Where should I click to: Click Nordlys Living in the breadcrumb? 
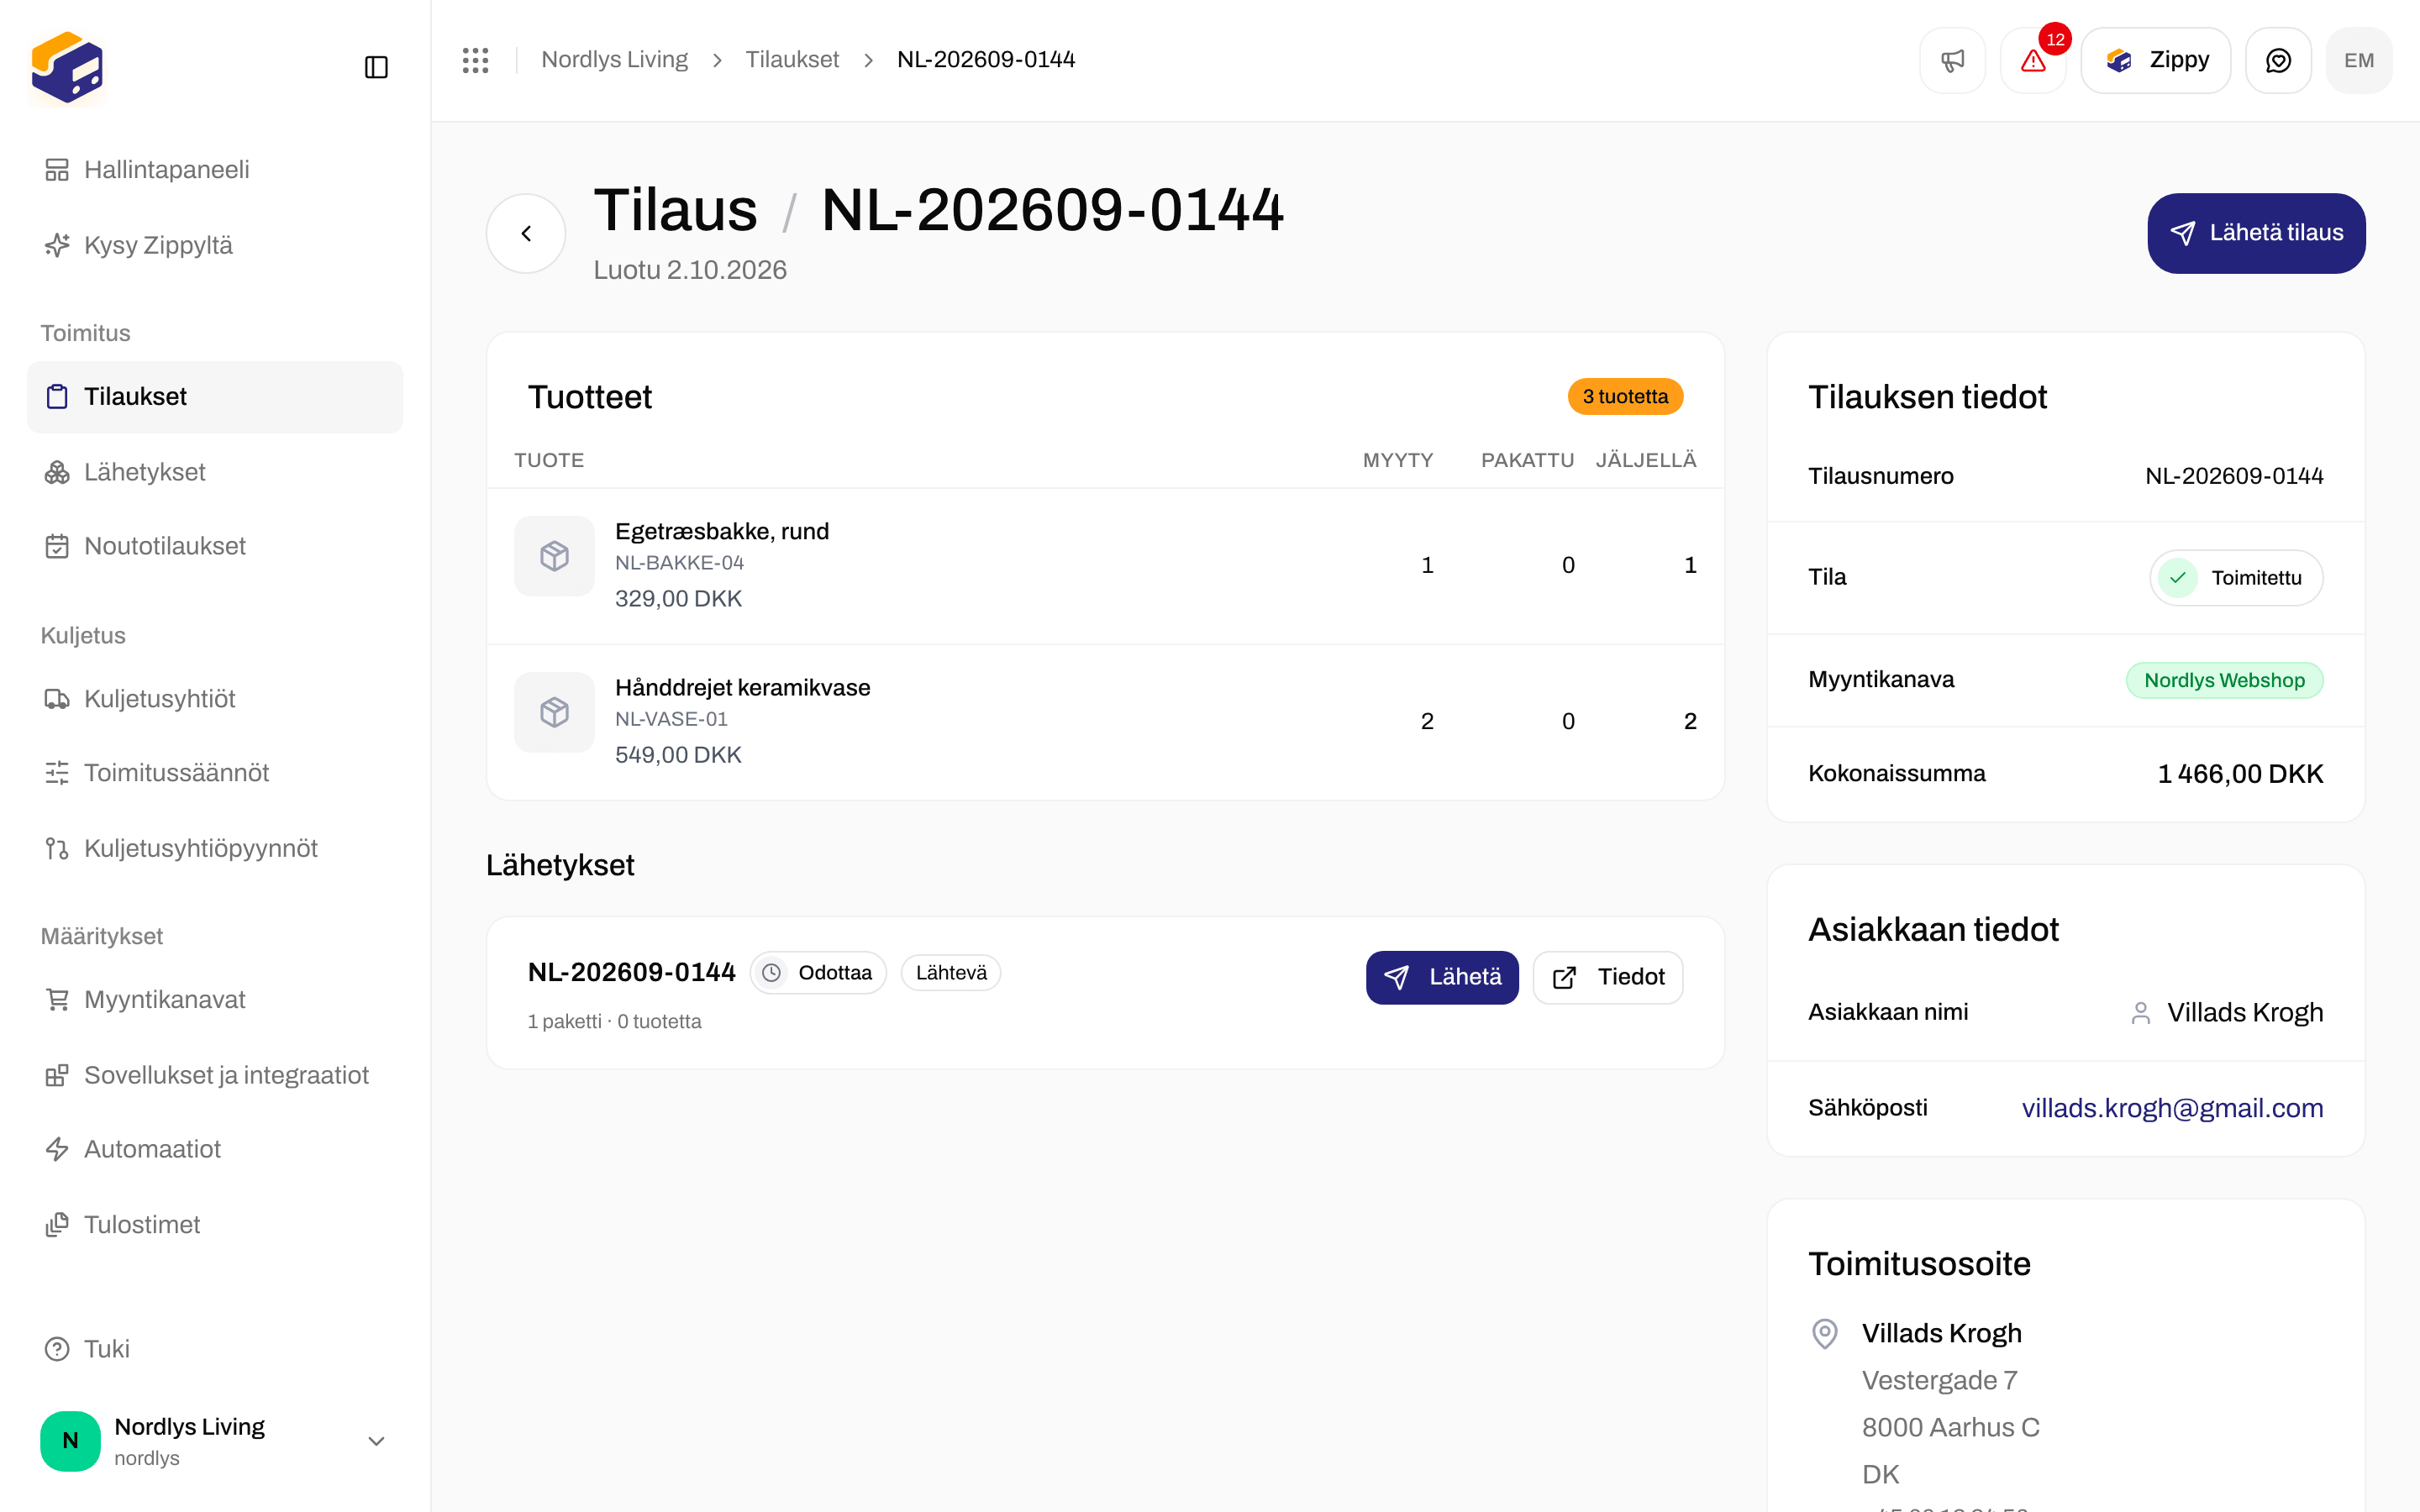(x=614, y=60)
